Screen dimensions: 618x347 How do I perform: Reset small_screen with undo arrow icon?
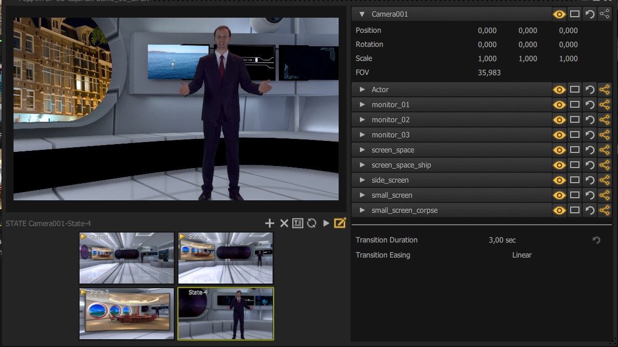pos(589,196)
